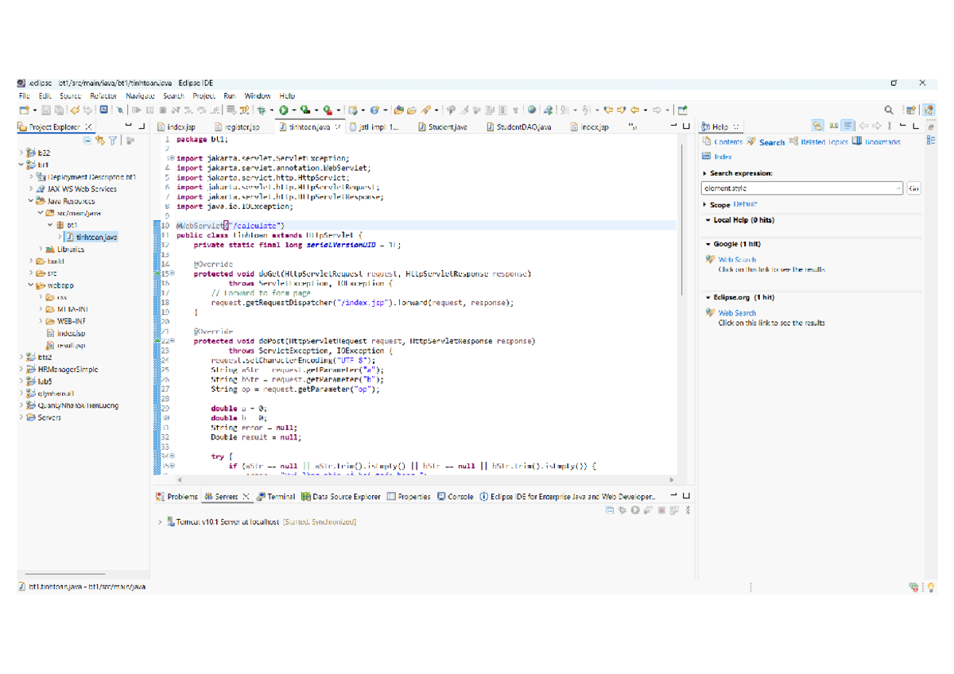
Task: Click the Contents link in Help view
Action: 728,141
